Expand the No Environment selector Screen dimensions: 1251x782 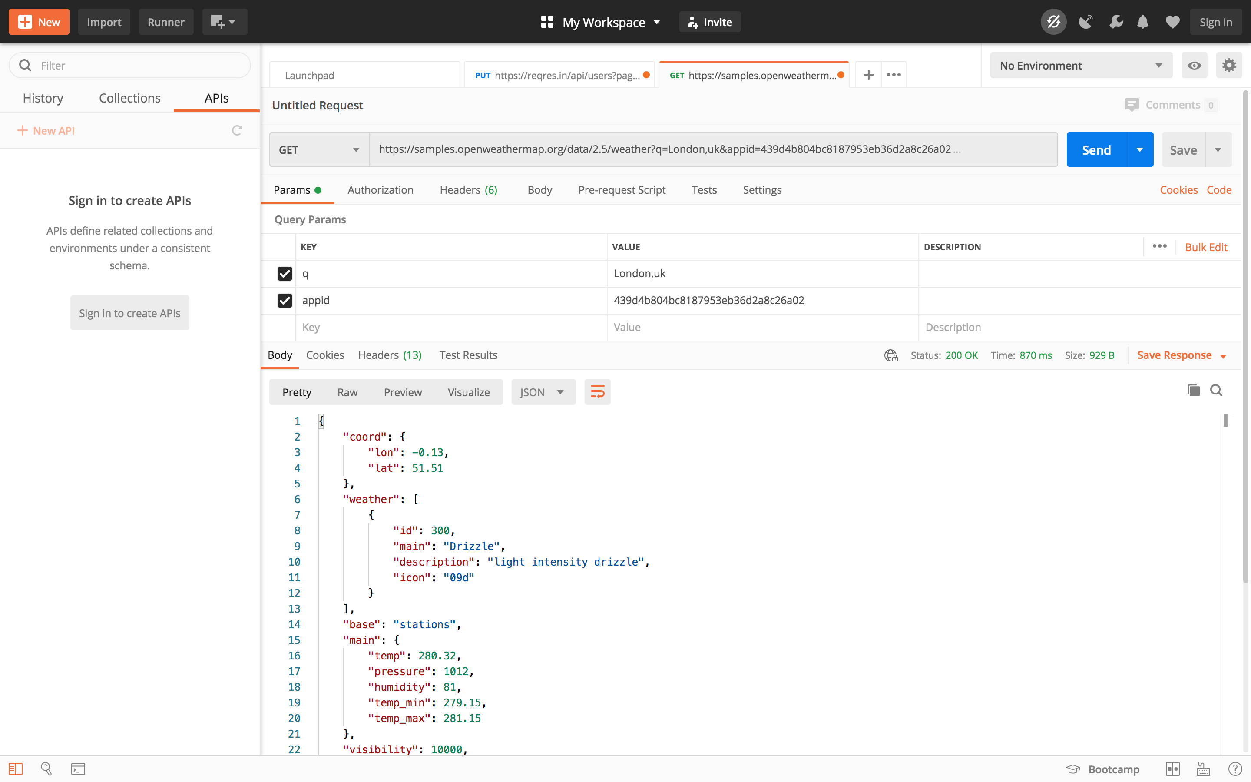(1080, 65)
